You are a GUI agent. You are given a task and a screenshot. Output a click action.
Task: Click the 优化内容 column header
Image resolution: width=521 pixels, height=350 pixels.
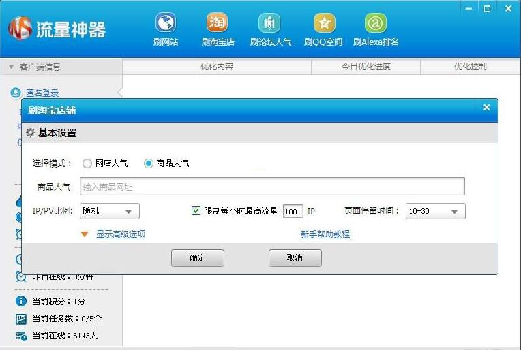(x=217, y=67)
